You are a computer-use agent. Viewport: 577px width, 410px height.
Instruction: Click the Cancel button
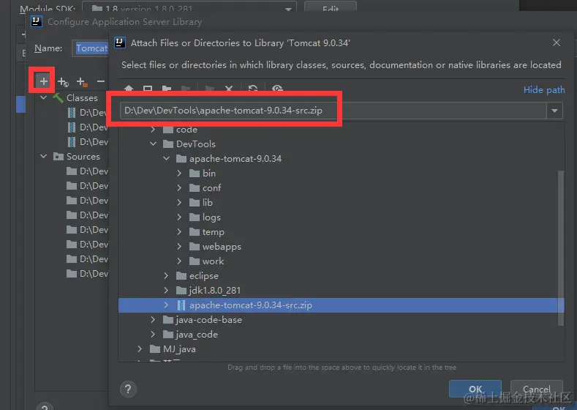(x=537, y=389)
